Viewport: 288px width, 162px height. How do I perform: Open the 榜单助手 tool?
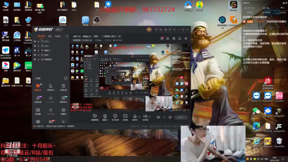[x=63, y=99]
